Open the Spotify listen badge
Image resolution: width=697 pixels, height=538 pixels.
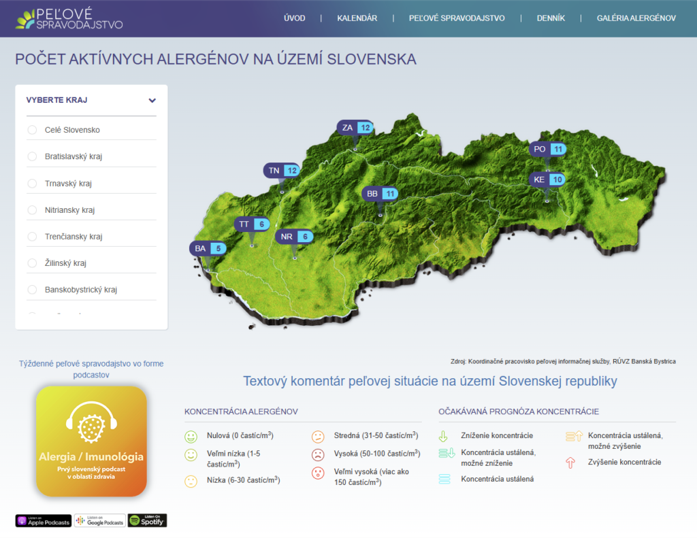[x=147, y=521]
